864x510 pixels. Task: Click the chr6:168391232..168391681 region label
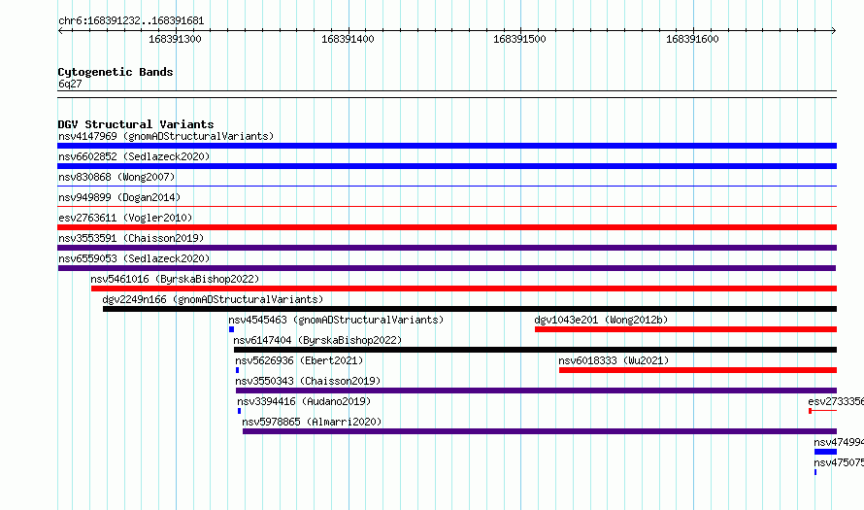click(x=131, y=20)
